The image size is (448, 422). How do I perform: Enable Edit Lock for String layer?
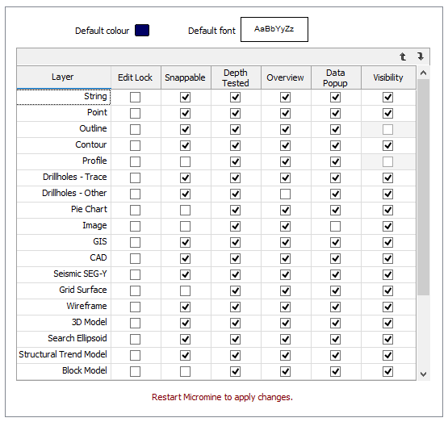[135, 98]
